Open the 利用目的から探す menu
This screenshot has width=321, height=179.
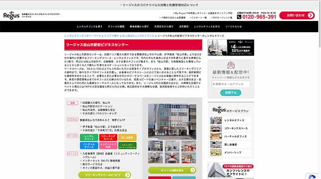coord(164,26)
